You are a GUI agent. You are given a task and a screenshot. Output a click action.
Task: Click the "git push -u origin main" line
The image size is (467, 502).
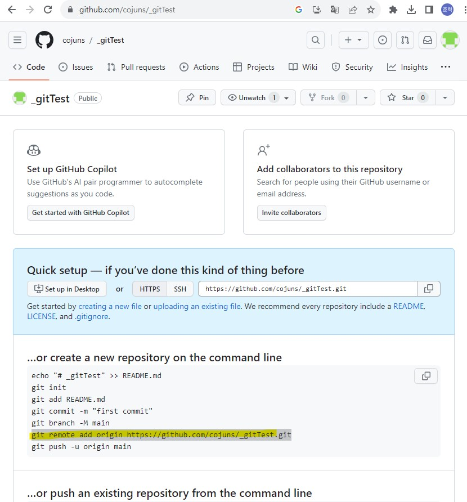(x=81, y=447)
